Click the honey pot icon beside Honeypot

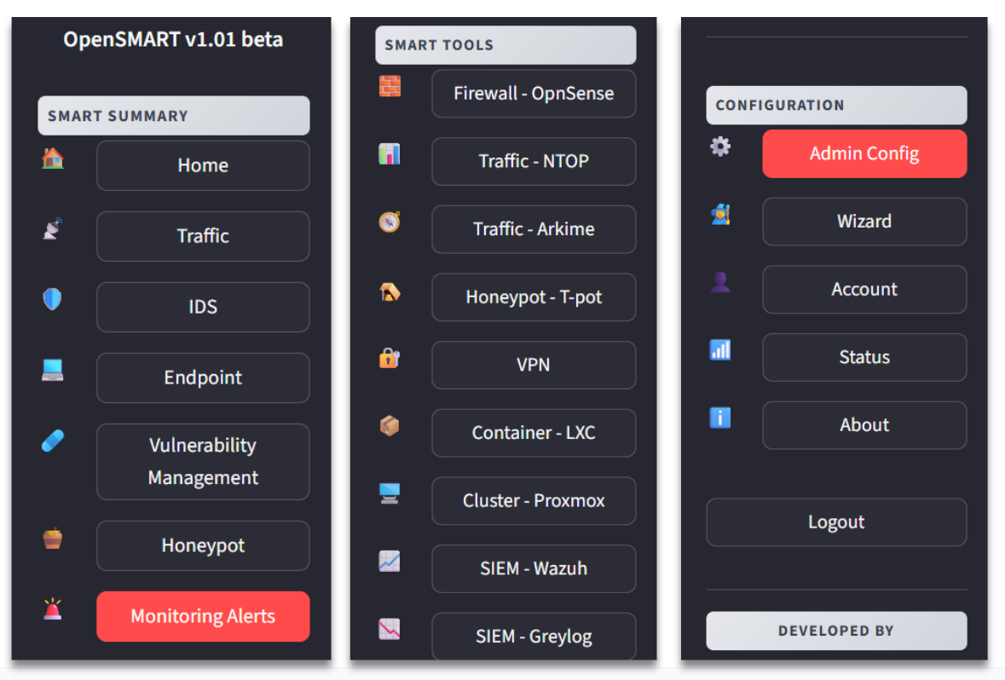(53, 539)
